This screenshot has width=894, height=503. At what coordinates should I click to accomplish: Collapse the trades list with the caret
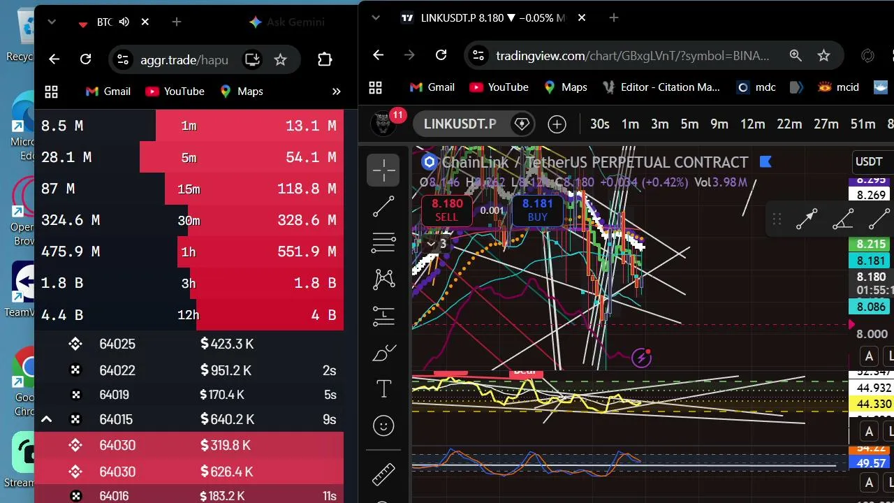tap(46, 419)
